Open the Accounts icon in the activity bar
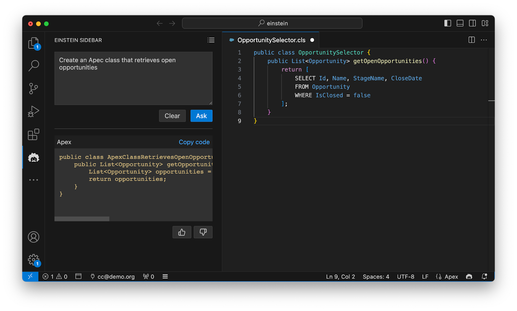Image resolution: width=517 pixels, height=311 pixels. 34,237
